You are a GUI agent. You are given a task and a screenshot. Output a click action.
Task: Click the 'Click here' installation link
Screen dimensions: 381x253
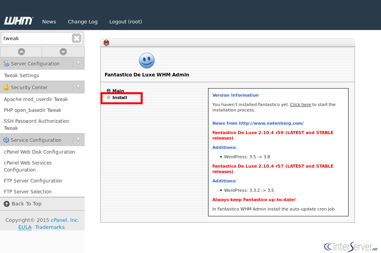pos(300,104)
